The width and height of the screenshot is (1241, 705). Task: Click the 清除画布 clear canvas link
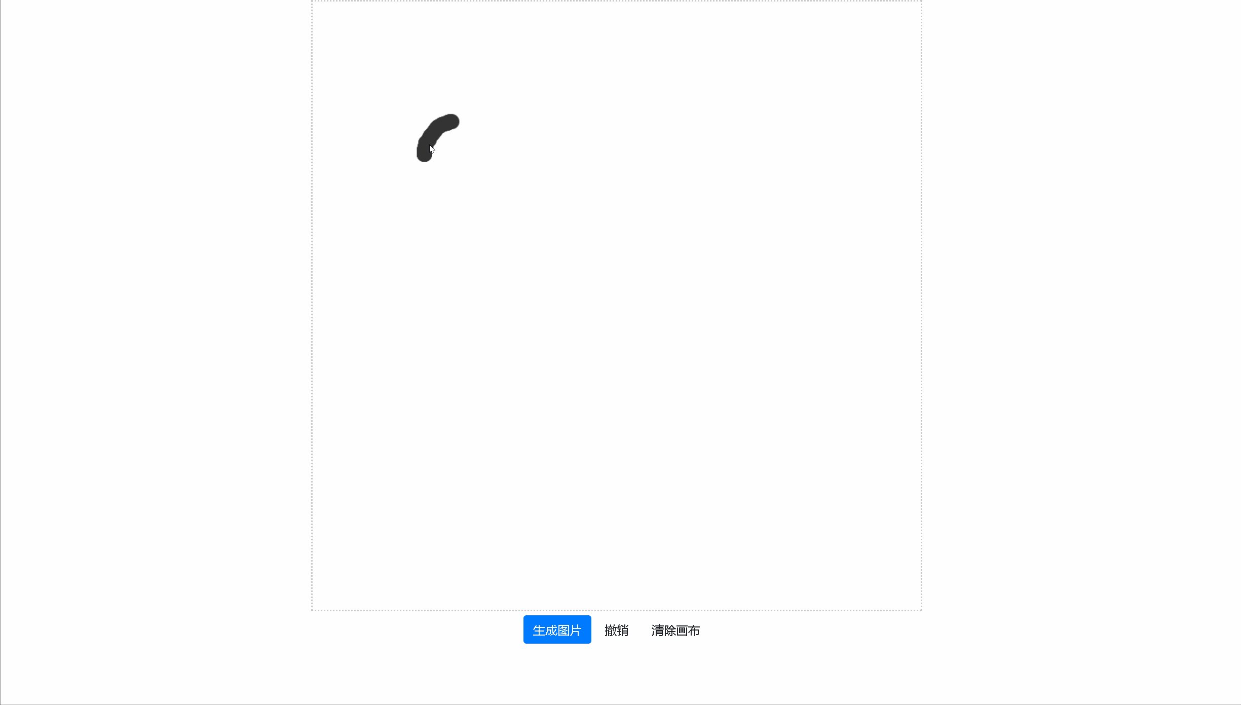[x=675, y=630]
